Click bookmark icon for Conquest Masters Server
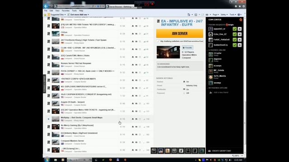Viewport: 289px width, 162px height. point(49,142)
